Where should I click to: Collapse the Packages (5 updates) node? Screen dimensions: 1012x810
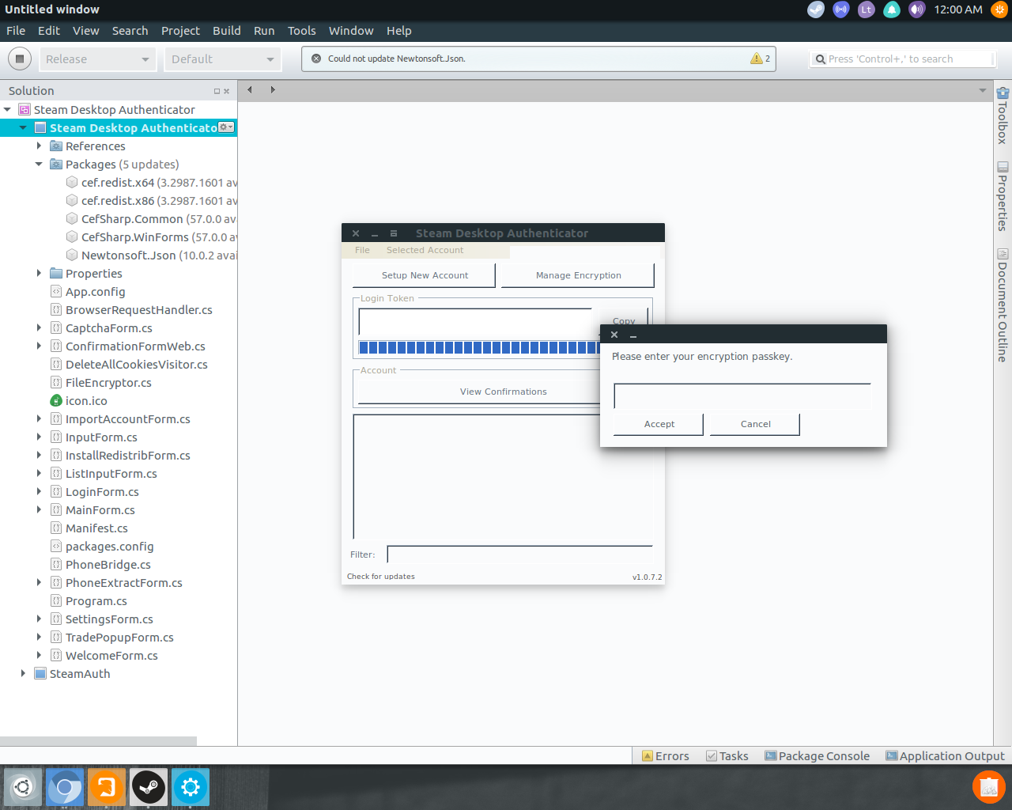click(x=38, y=164)
